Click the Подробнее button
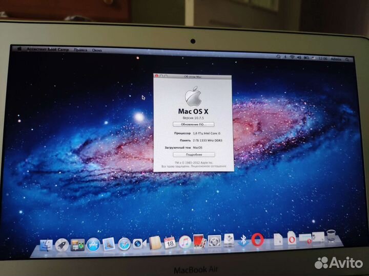 194,154
